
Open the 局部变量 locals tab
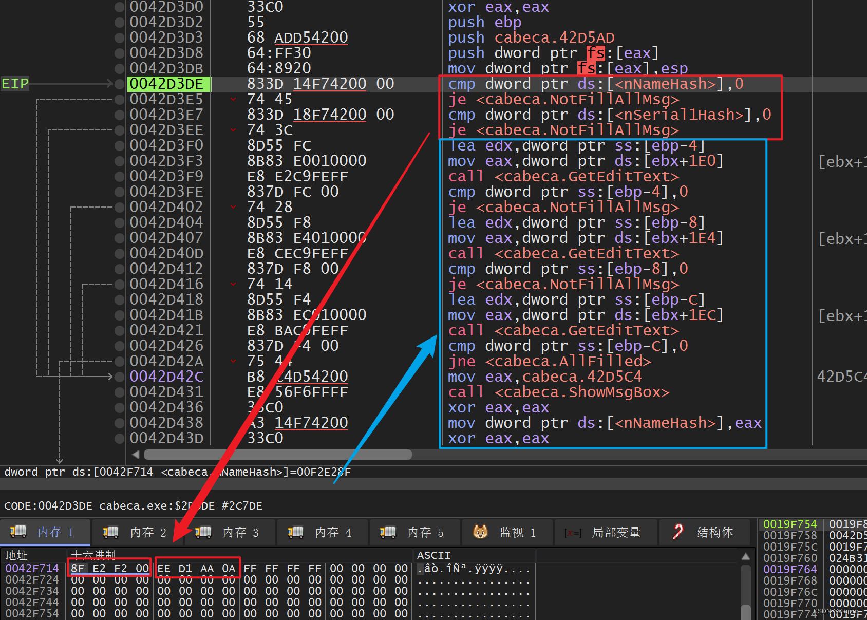606,532
